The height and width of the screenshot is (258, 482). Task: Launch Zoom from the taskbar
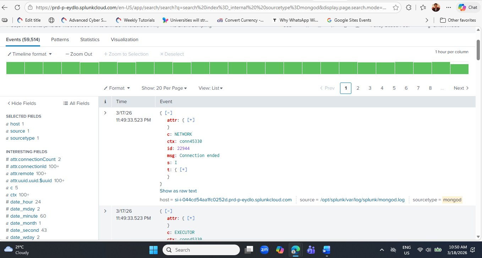coord(264,250)
